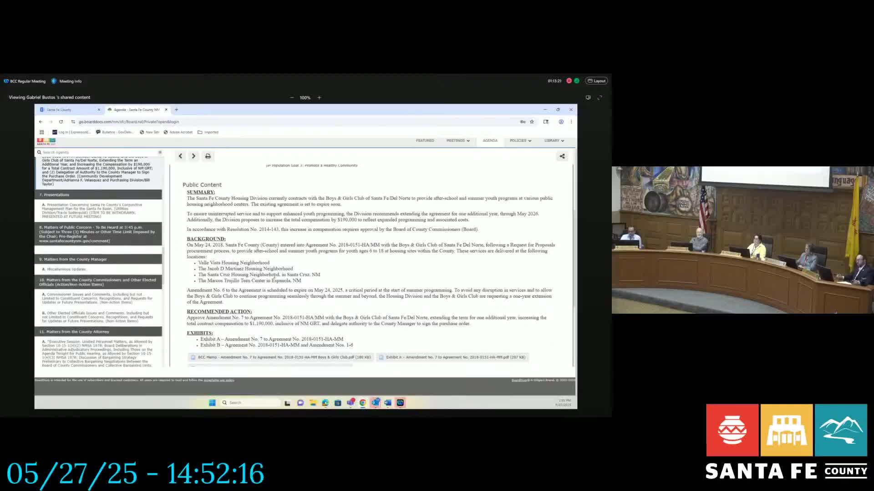Image resolution: width=874 pixels, height=491 pixels.
Task: Bookmark page with the star icon
Action: pyautogui.click(x=532, y=122)
